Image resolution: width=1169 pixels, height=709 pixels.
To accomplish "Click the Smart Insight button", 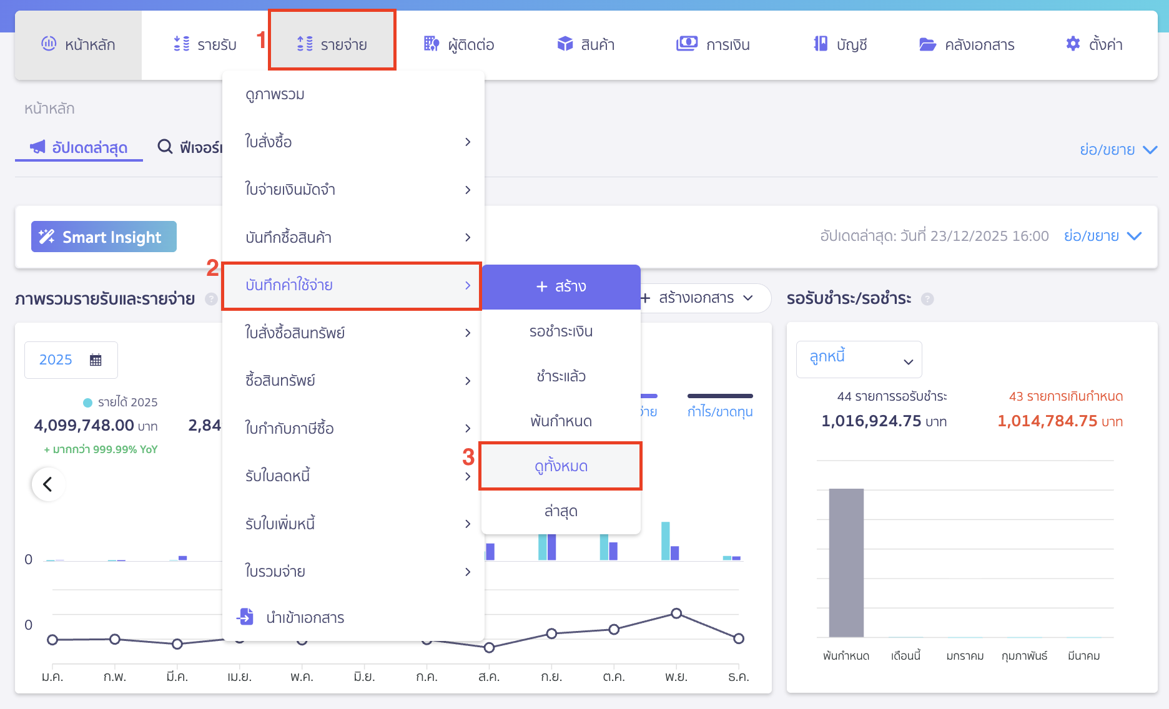I will [104, 237].
